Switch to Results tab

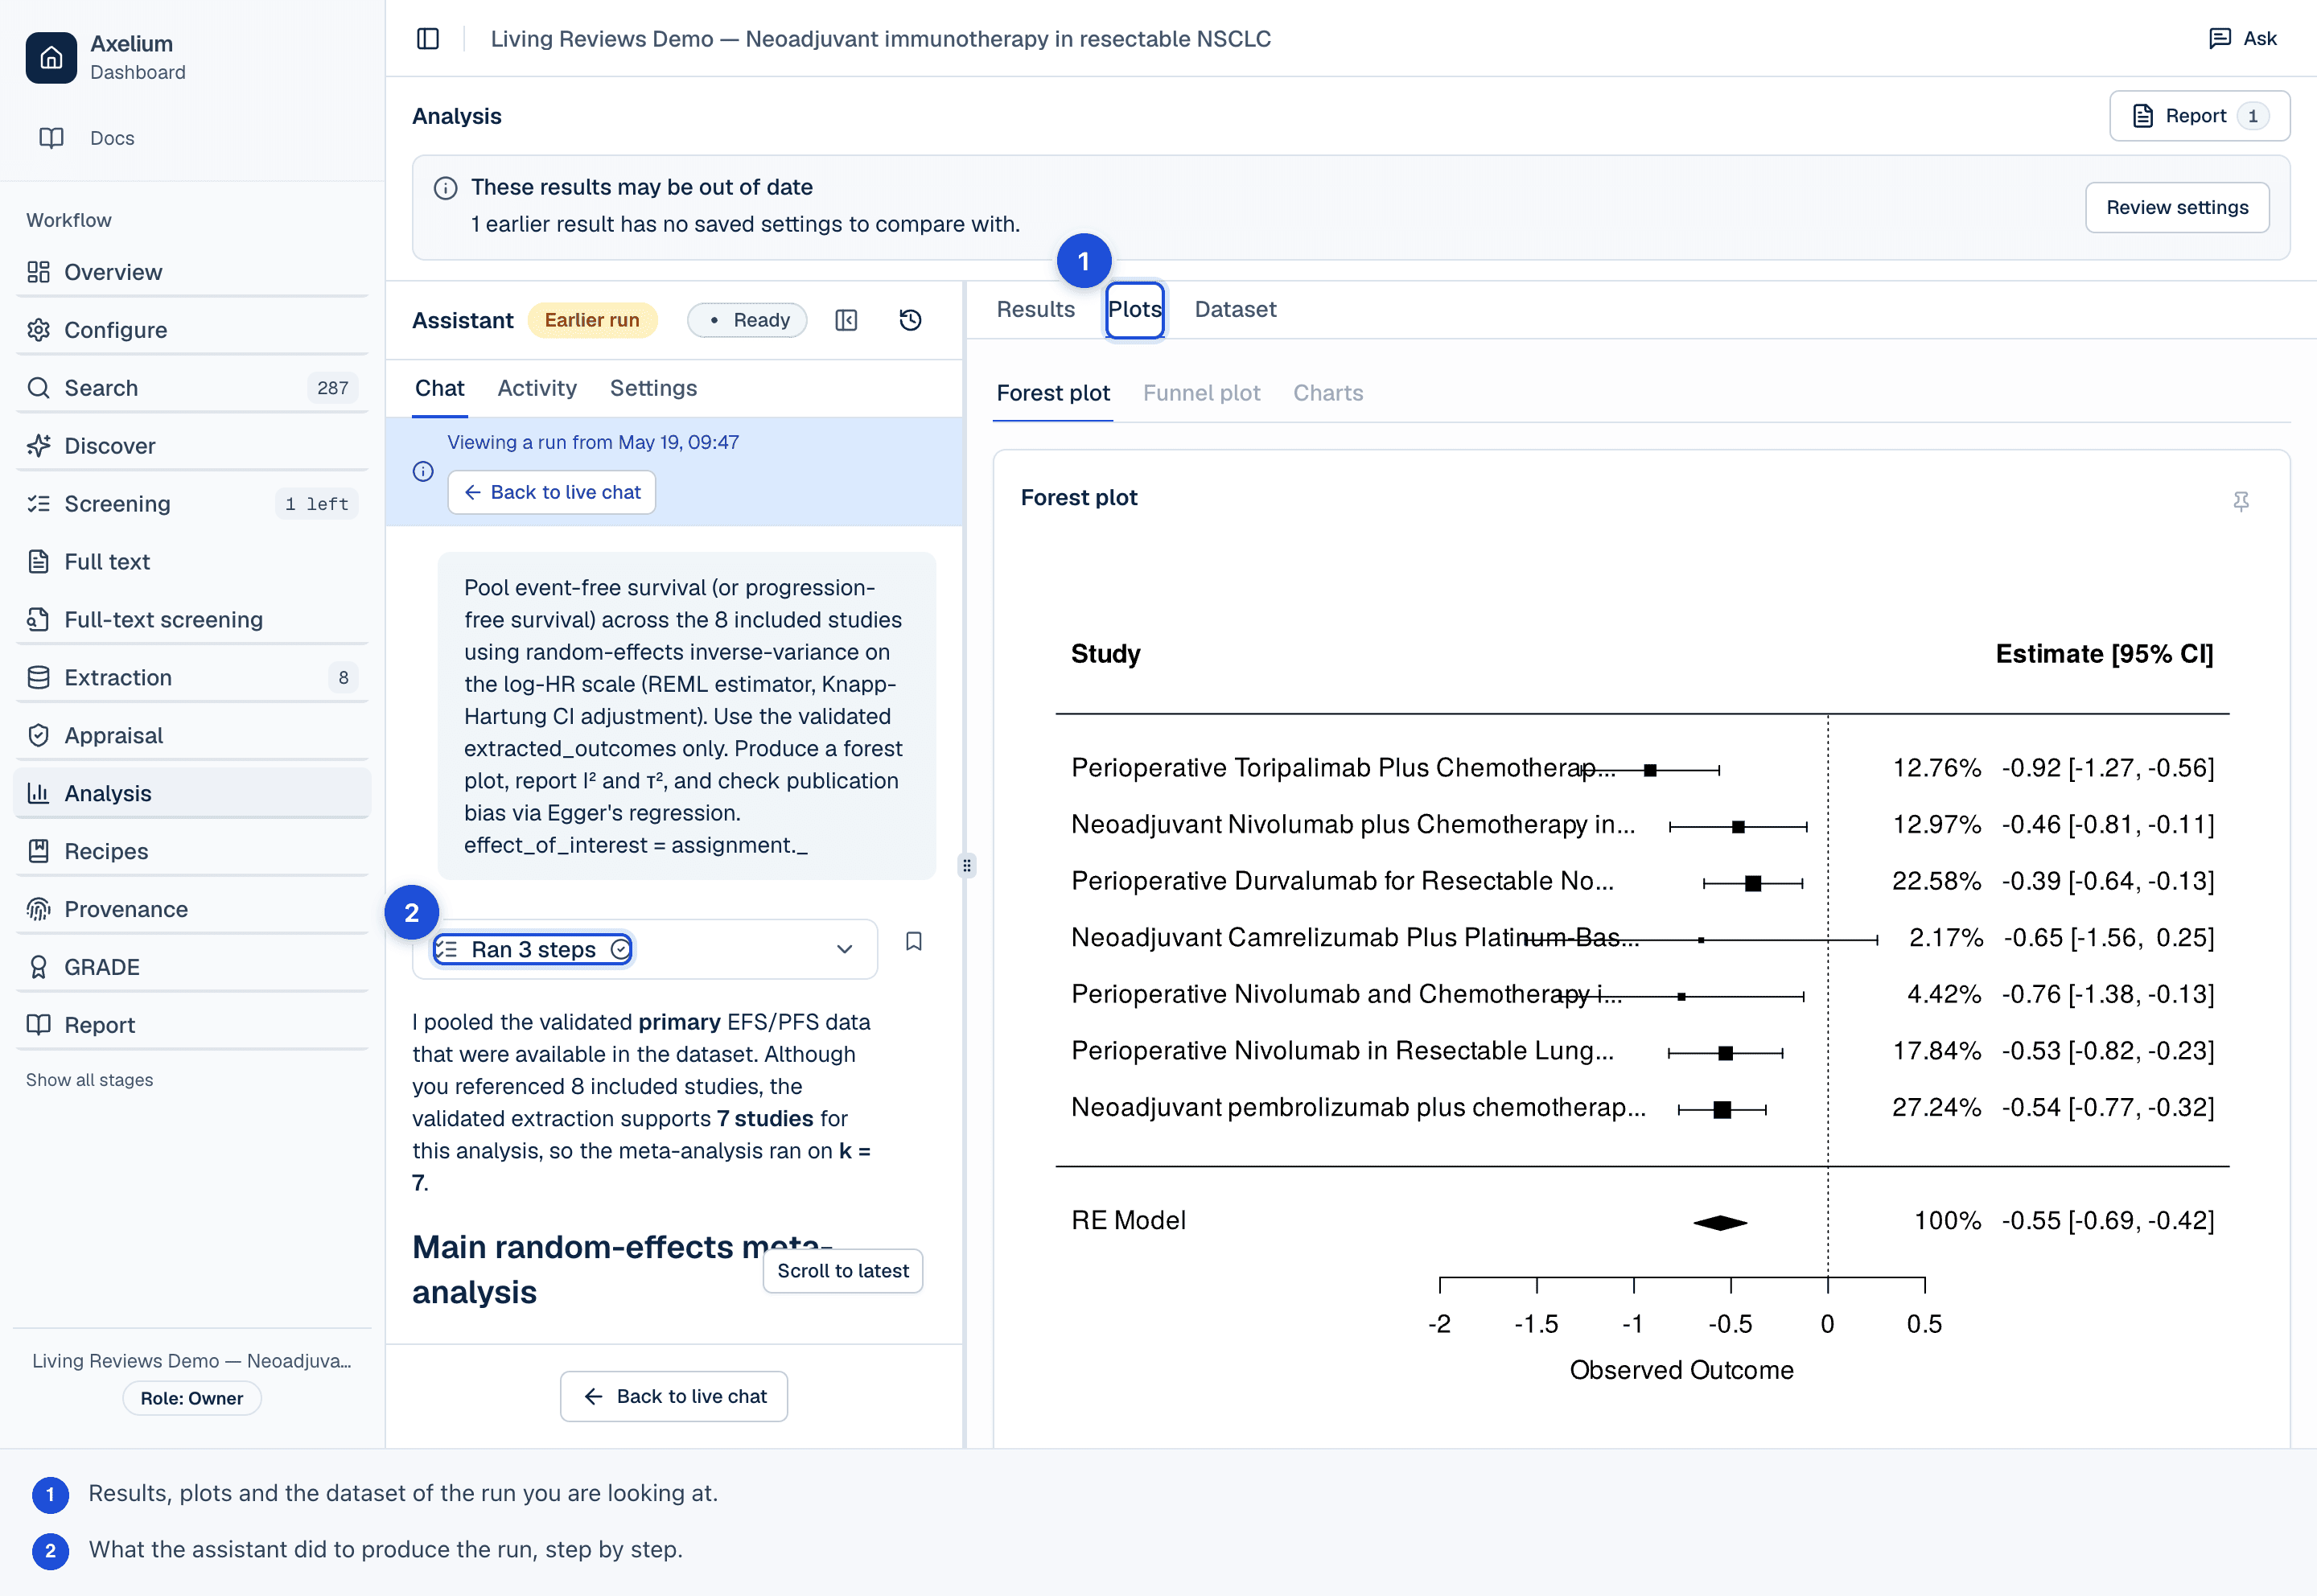[x=1035, y=309]
